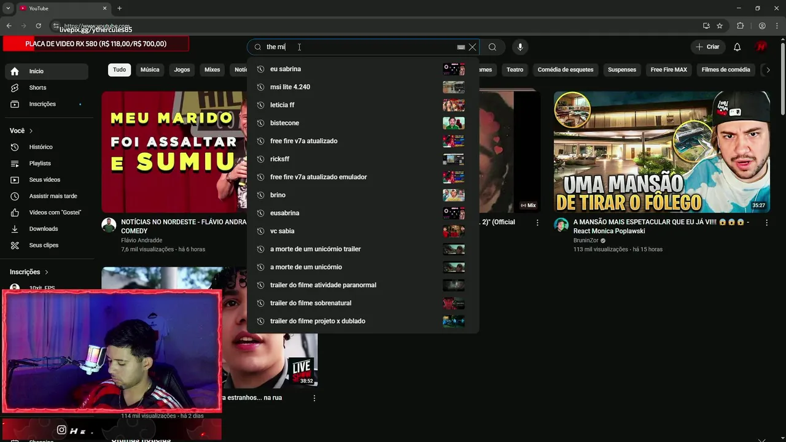The image size is (786, 442).
Task: Open Inscrições in sidebar
Action: (x=47, y=104)
